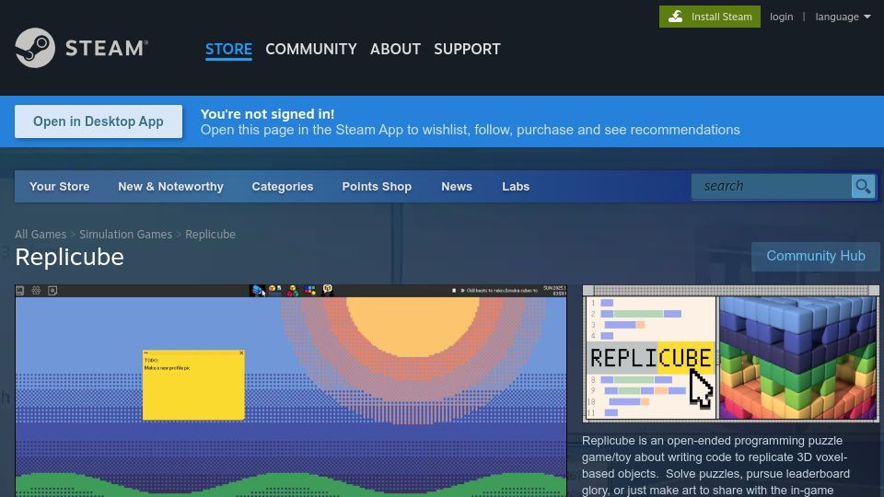The image size is (884, 497).
Task: Open the SUPPORT page
Action: coord(467,49)
